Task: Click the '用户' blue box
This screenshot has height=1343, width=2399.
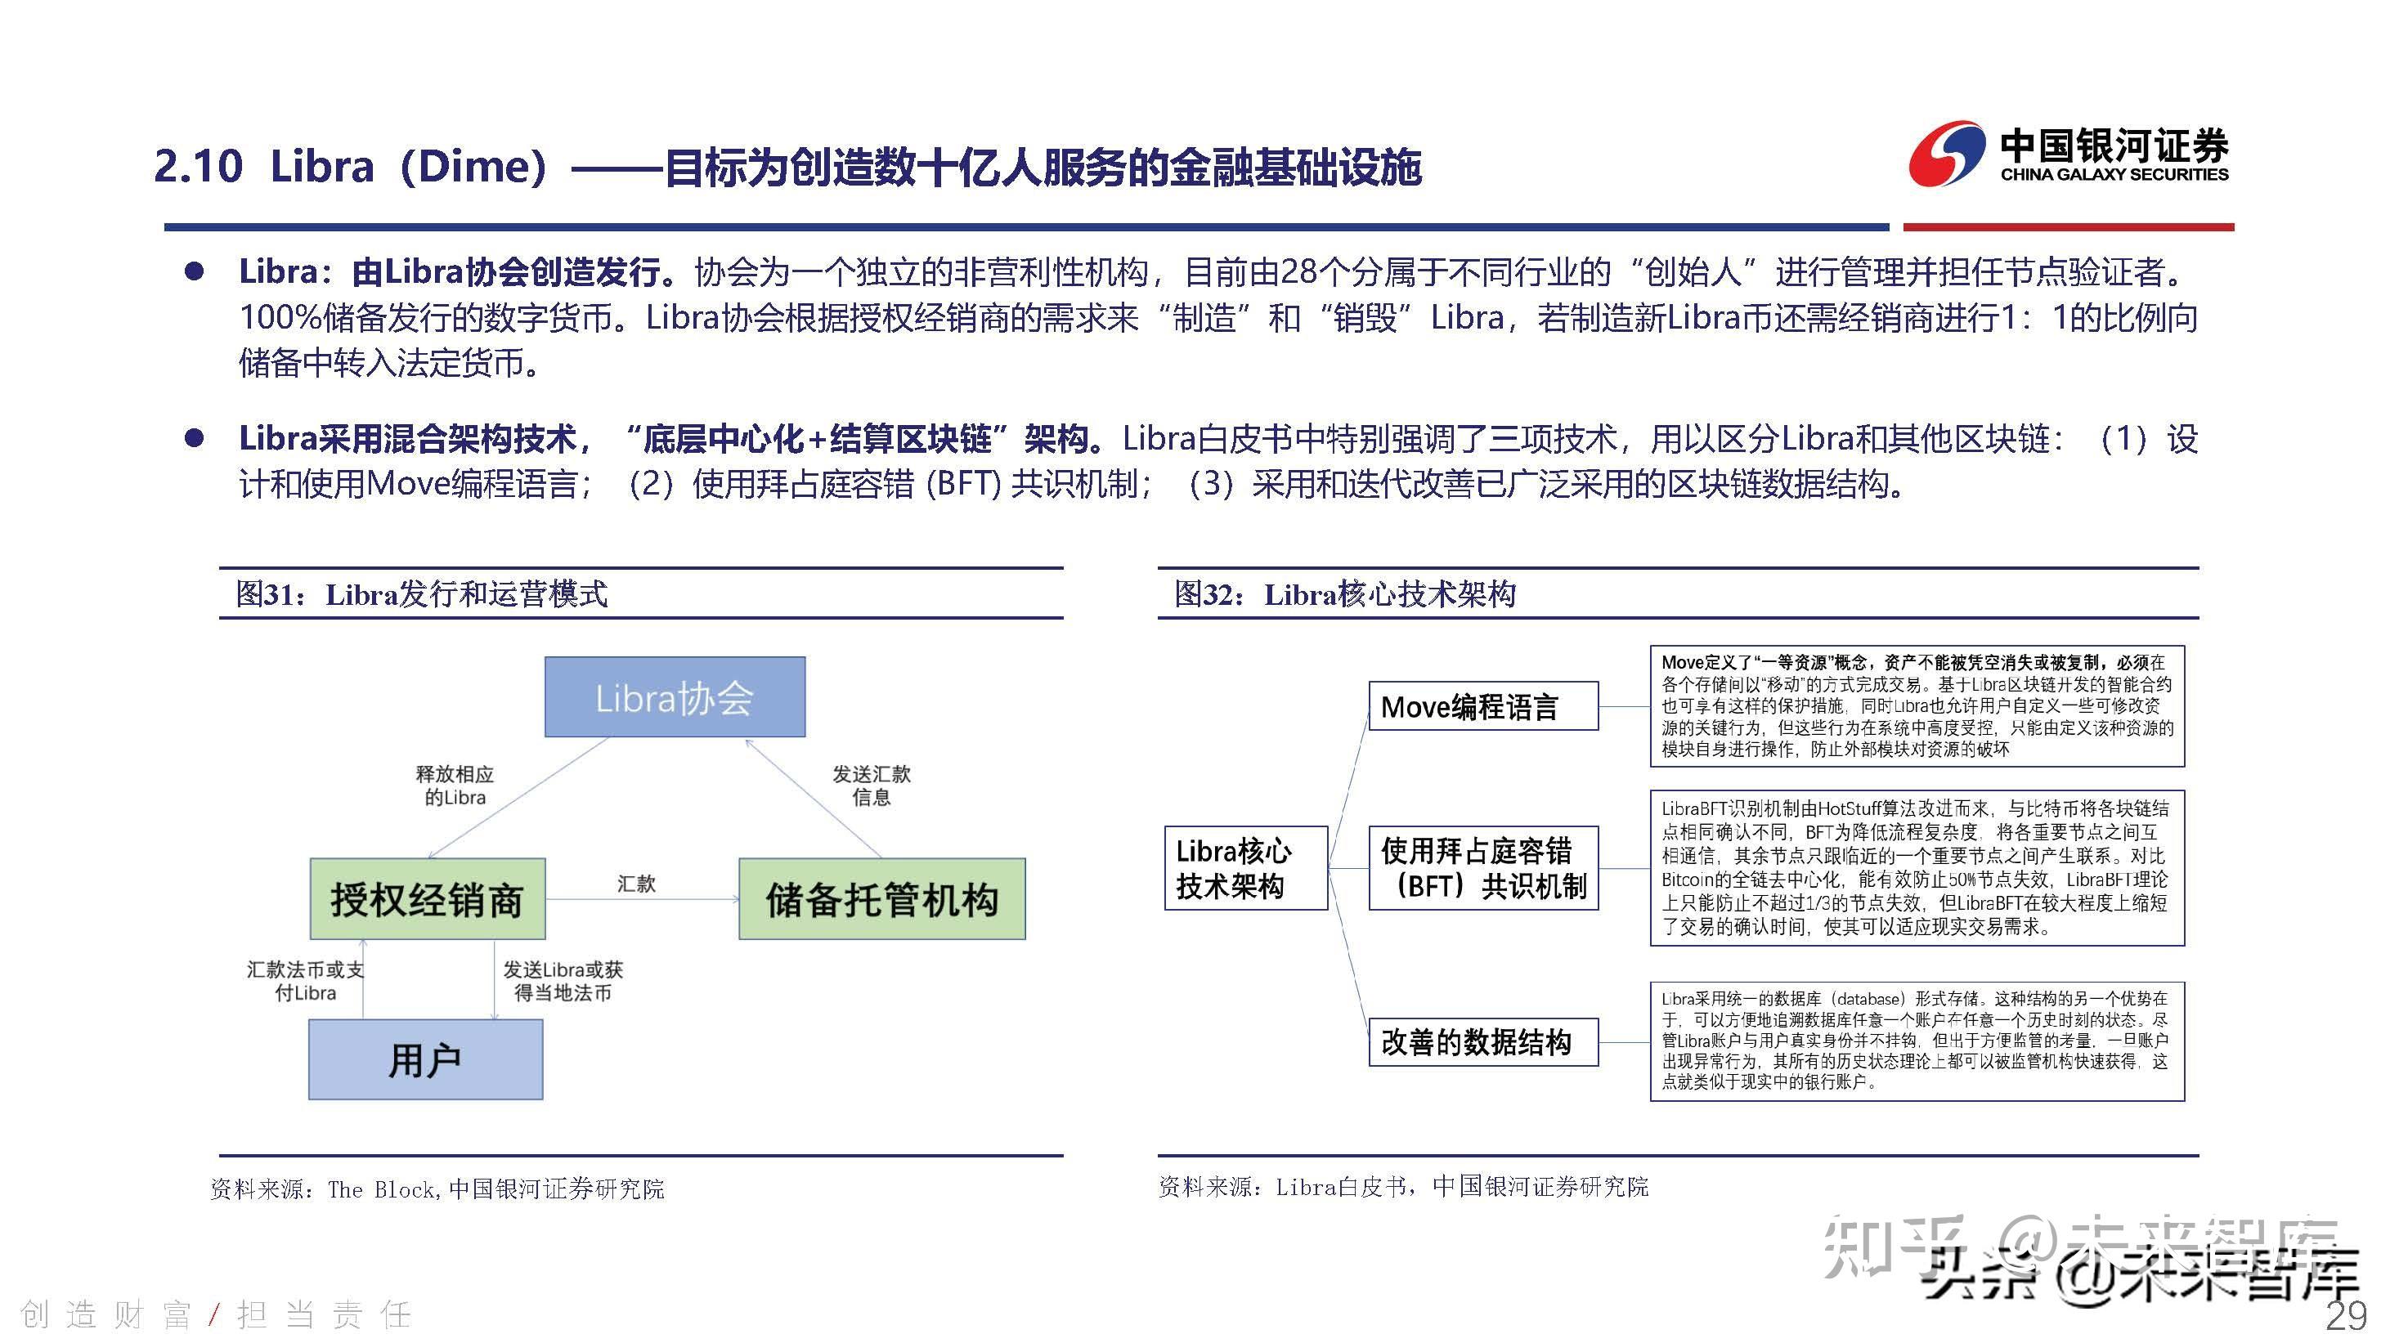Action: [426, 1059]
